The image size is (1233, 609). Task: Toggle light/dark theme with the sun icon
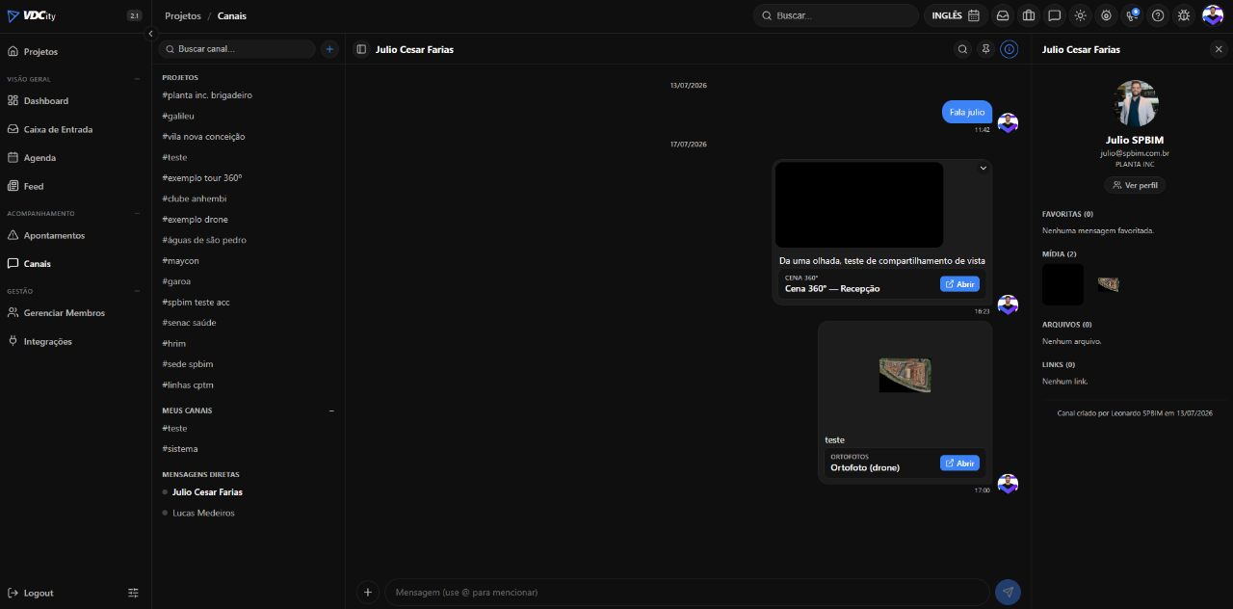(1081, 15)
